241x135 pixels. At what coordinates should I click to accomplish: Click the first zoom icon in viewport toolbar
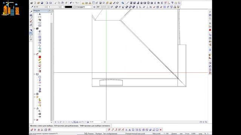coord(55,122)
